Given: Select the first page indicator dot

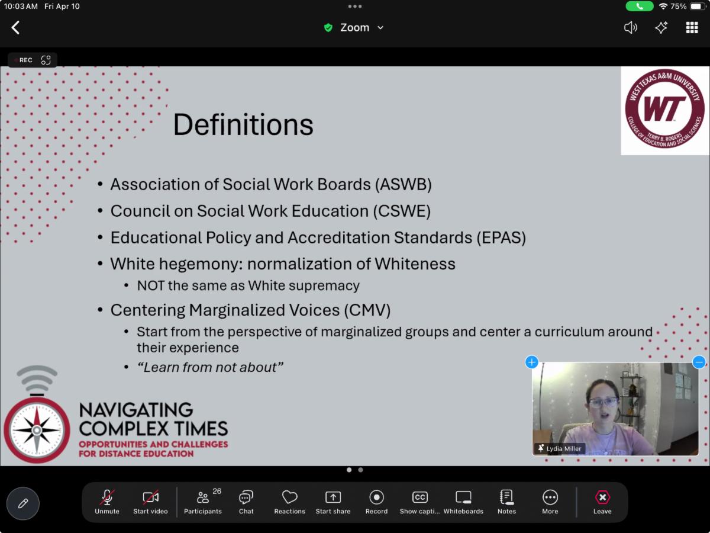Looking at the screenshot, I should click(x=349, y=470).
